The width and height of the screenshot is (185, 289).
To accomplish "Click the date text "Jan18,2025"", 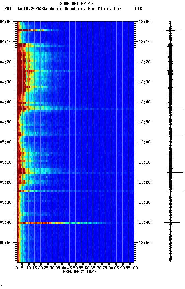I will click(x=28, y=9).
